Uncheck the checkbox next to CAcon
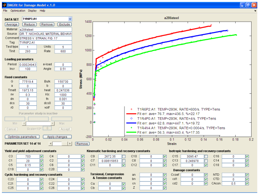 click(x=247, y=183)
